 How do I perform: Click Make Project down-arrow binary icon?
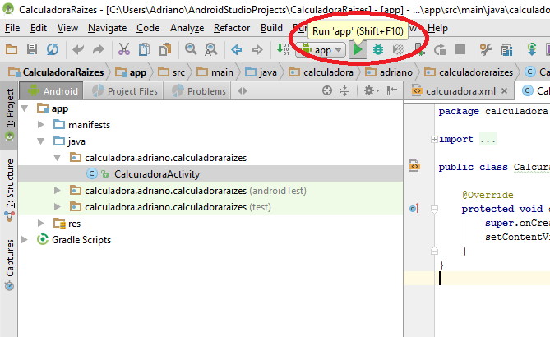[283, 49]
